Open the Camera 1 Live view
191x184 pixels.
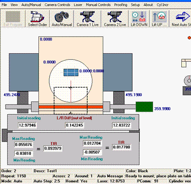tap(88, 19)
